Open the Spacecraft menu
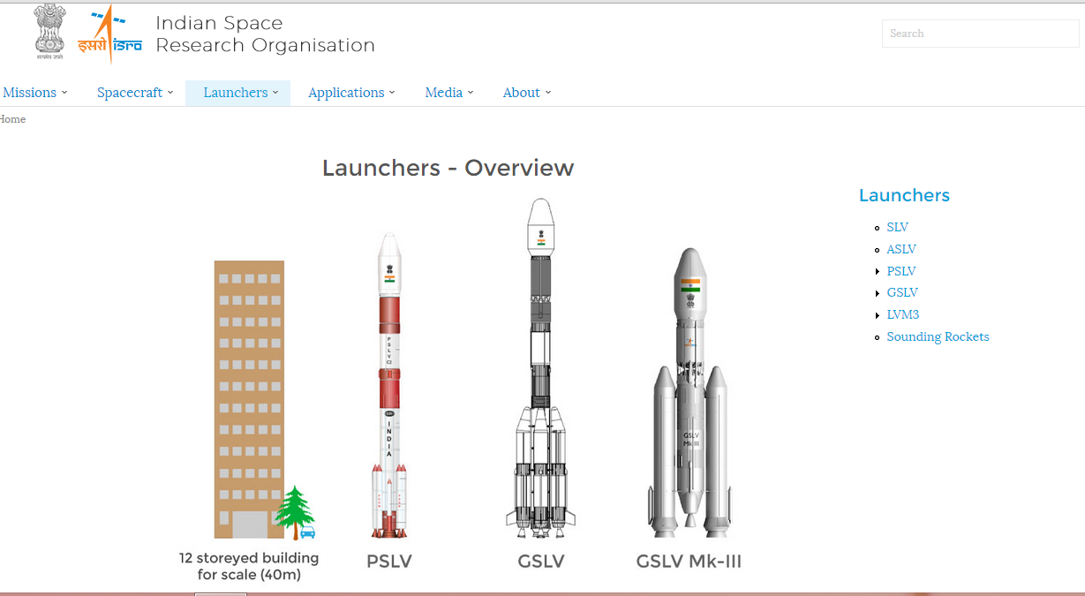1085x596 pixels. coord(130,93)
